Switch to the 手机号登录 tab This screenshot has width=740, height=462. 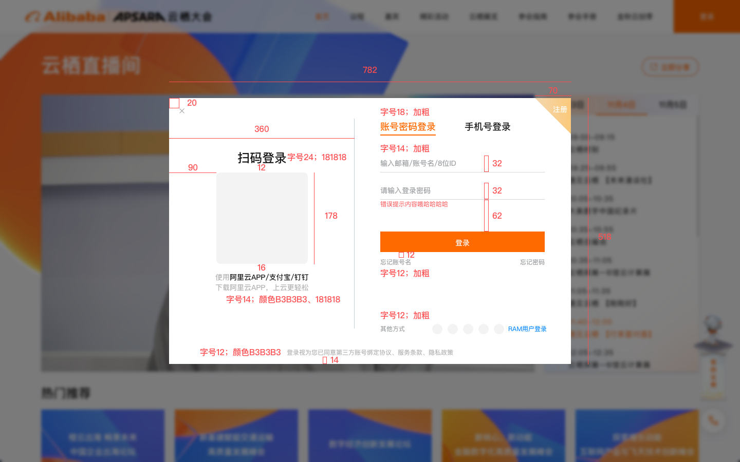488,127
